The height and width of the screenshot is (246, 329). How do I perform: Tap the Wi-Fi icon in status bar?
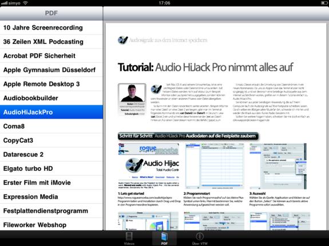coord(25,3)
